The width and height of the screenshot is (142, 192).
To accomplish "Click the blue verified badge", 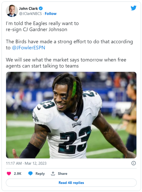I will point(41,8).
